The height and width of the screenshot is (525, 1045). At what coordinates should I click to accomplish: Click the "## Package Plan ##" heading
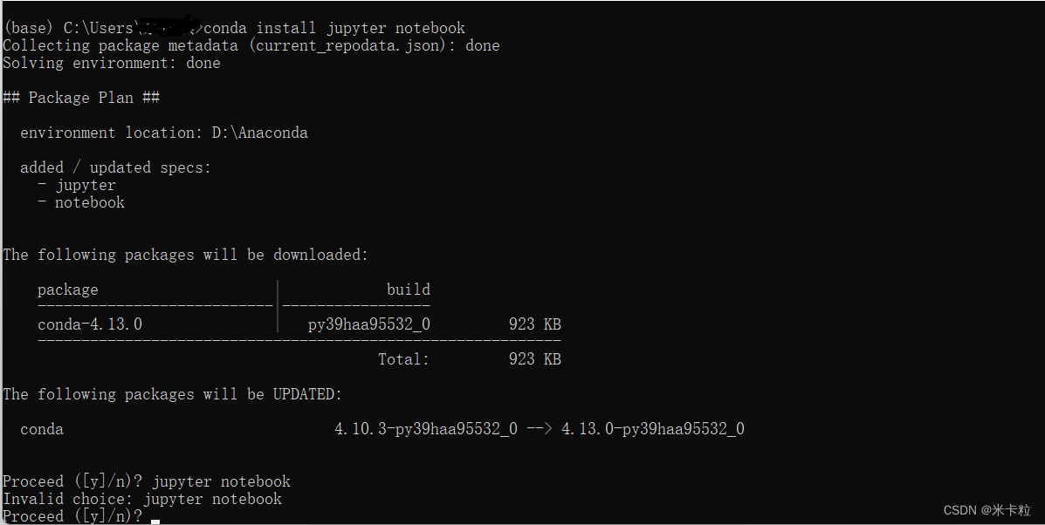pyautogui.click(x=81, y=98)
